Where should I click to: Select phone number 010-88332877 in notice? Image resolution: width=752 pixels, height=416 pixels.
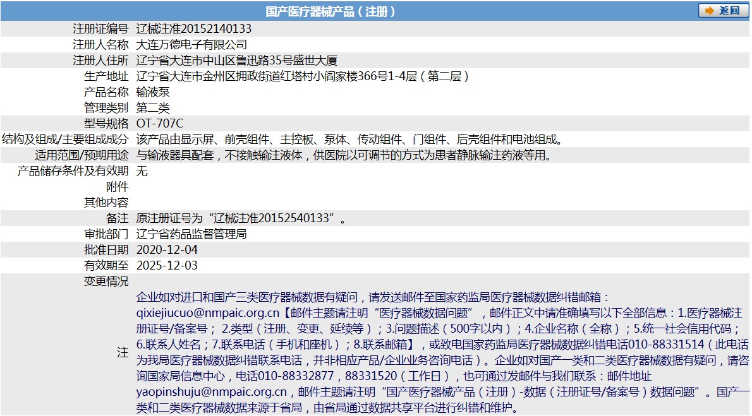tap(295, 377)
